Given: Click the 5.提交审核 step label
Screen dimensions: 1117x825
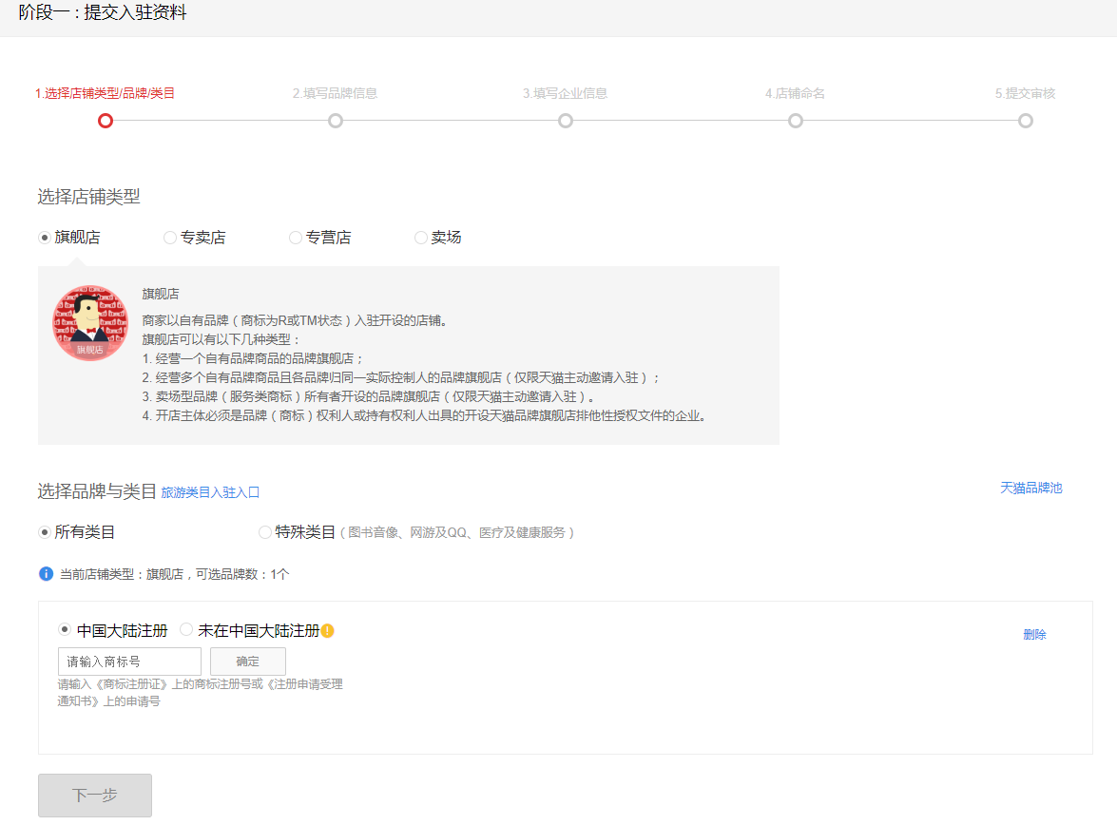Looking at the screenshot, I should coord(1025,92).
